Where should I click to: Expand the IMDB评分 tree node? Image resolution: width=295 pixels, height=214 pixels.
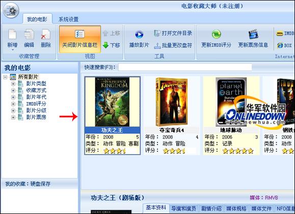coord(13,104)
